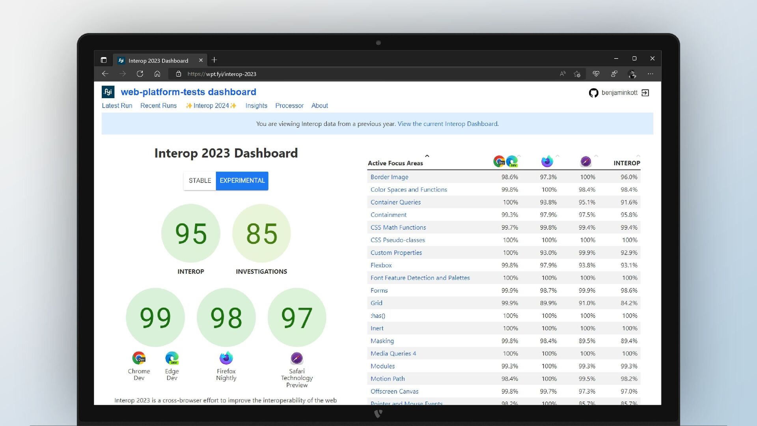Sort by Safari column arrow

(x=596, y=156)
